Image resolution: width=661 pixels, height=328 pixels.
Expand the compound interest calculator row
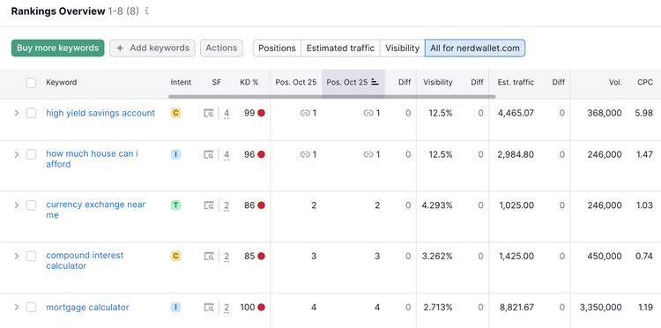(x=17, y=256)
